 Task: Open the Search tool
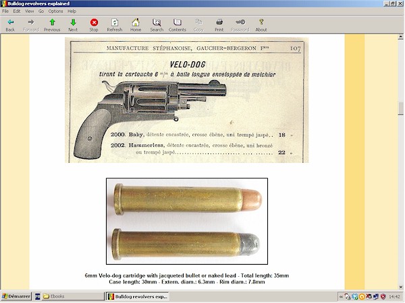click(157, 25)
